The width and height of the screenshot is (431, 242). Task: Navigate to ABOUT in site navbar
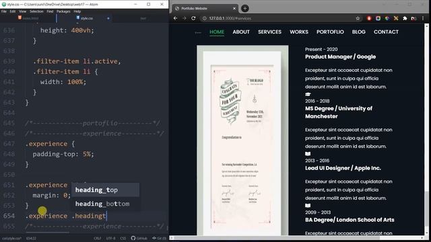241,32
